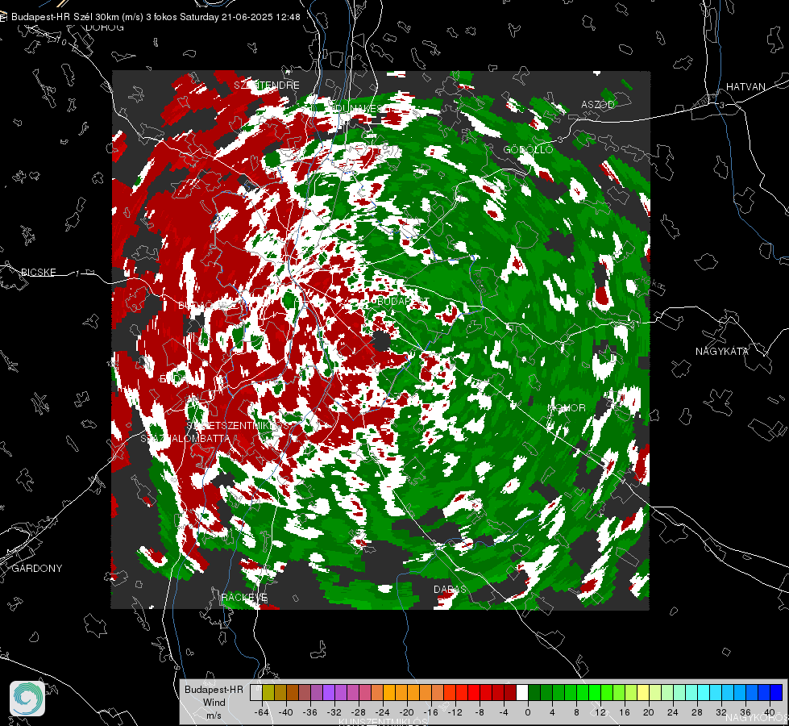Screen dimensions: 789x726
Task: Click the HATVAN town label
Action: pyautogui.click(x=745, y=86)
